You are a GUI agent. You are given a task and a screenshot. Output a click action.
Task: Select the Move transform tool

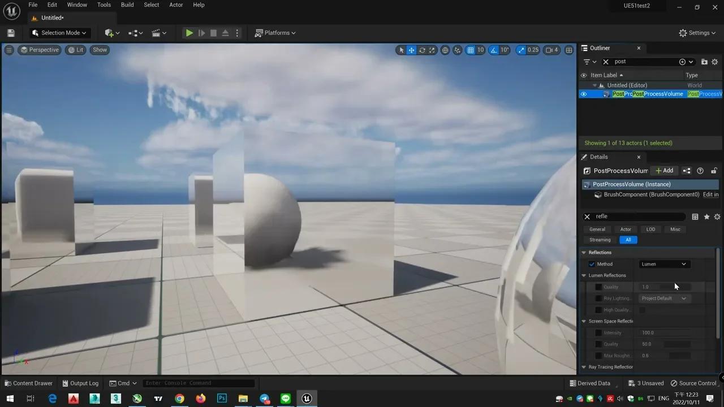[411, 50]
